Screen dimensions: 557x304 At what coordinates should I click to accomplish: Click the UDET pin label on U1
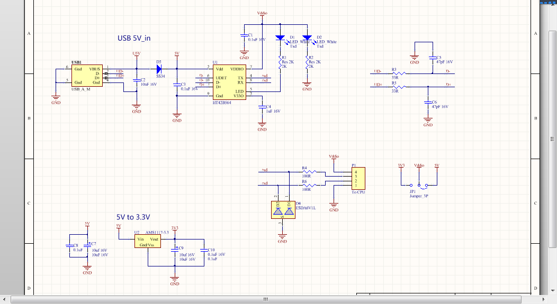[x=221, y=78]
